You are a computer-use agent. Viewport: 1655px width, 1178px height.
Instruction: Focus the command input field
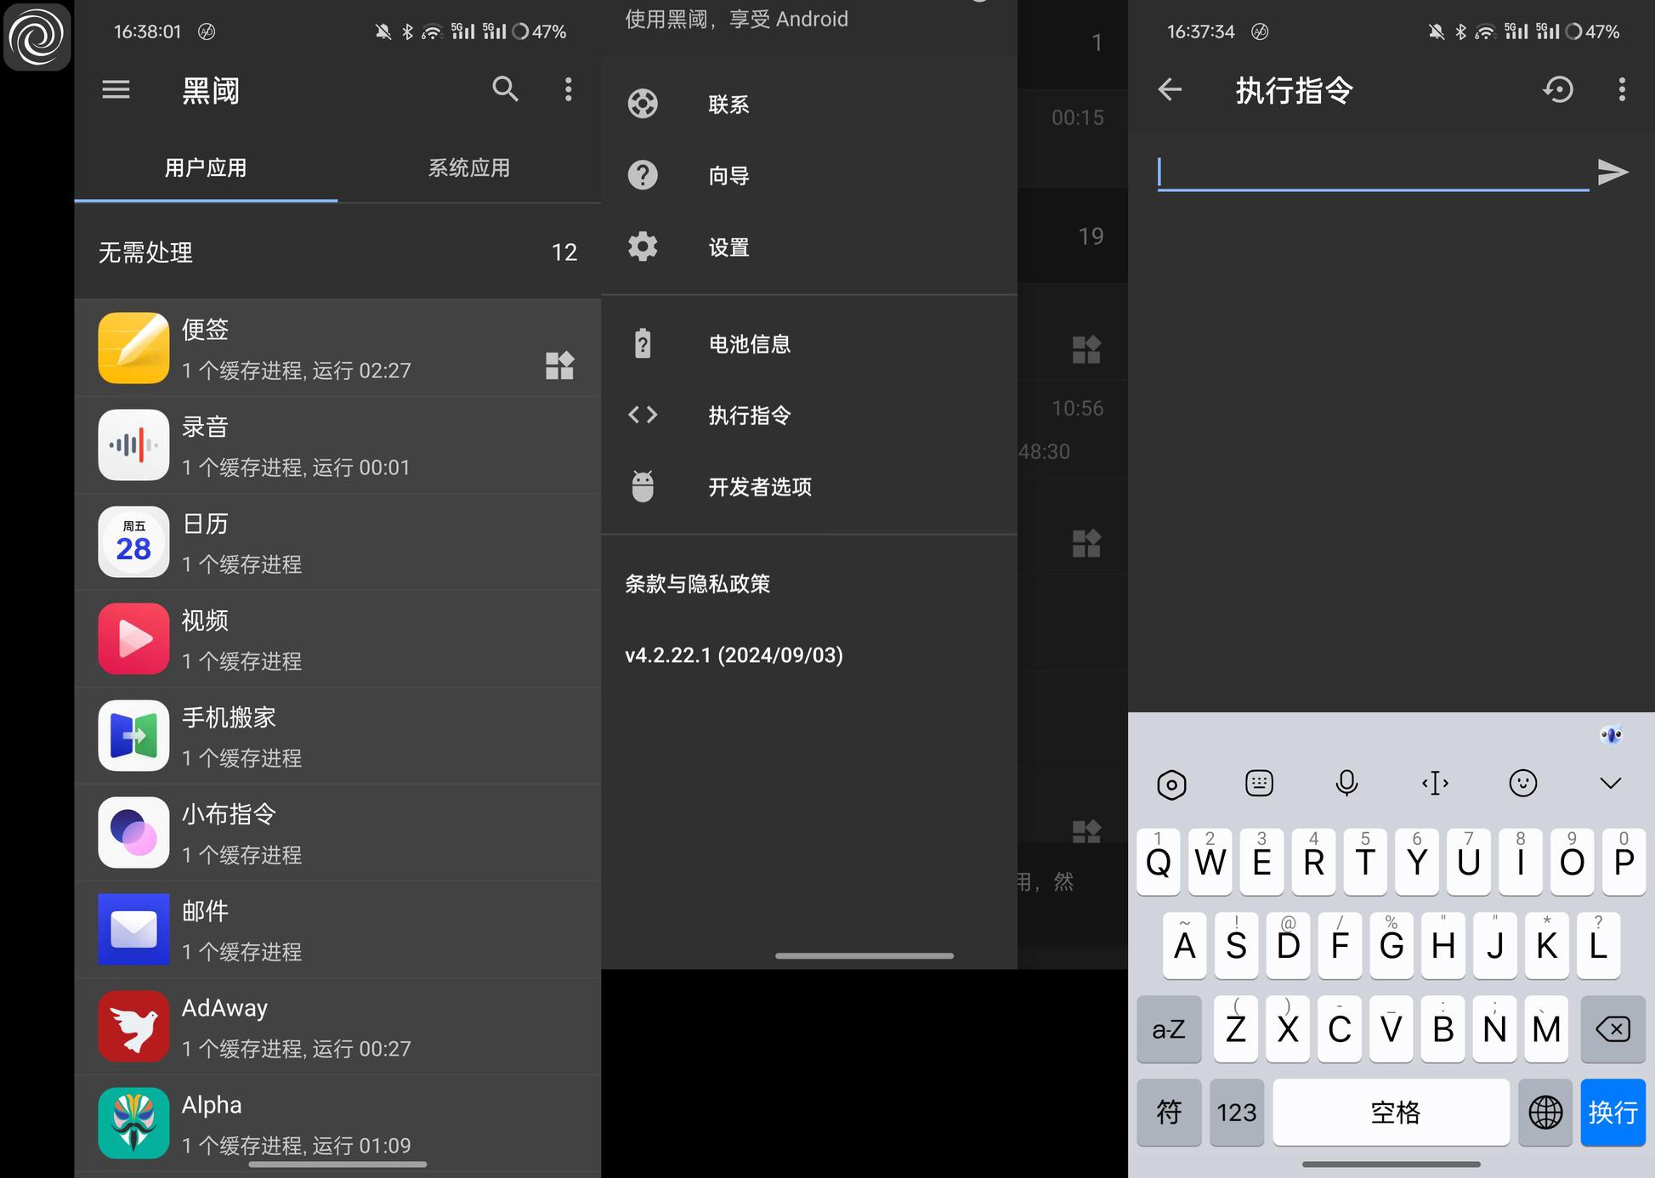[1372, 173]
